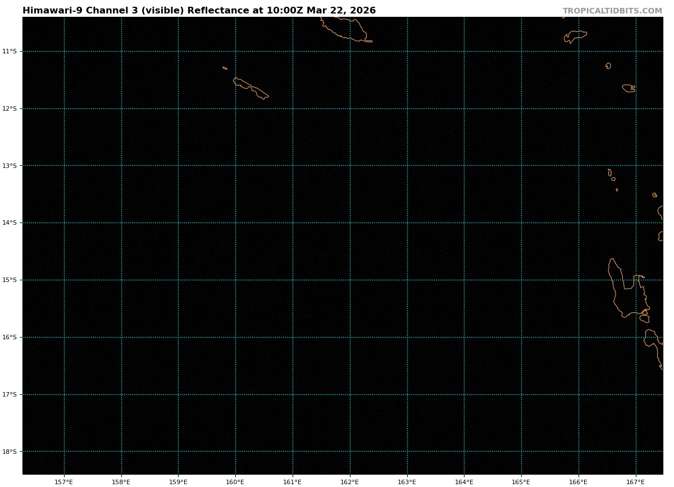The width and height of the screenshot is (674, 487).
Task: Click the Himawari-9 Channel 3 title text
Action: point(199,11)
